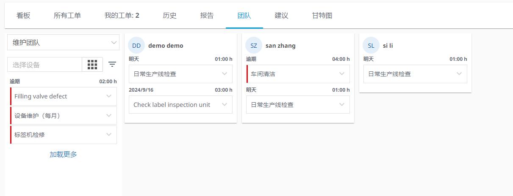Click the 02:00 h unassigned overdue total
The height and width of the screenshot is (196, 513).
(108, 82)
